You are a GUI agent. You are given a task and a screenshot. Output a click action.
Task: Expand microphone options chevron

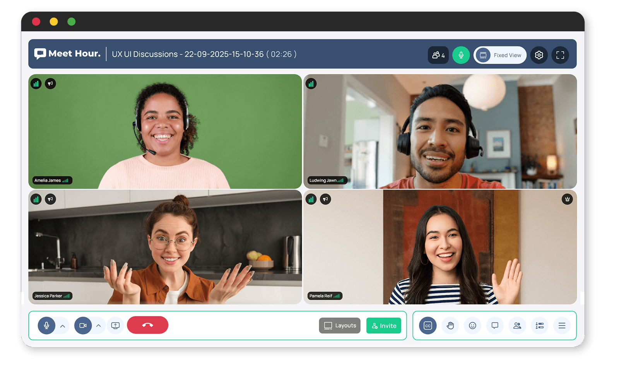pos(63,326)
